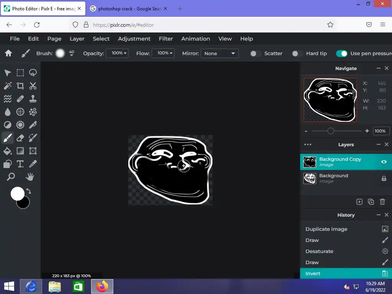Screen dimensions: 392x294
Task: Select the Eyedropper picker tool
Action: (x=33, y=164)
